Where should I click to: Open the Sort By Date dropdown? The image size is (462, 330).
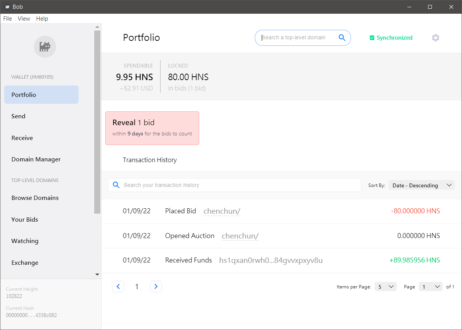pyautogui.click(x=422, y=185)
